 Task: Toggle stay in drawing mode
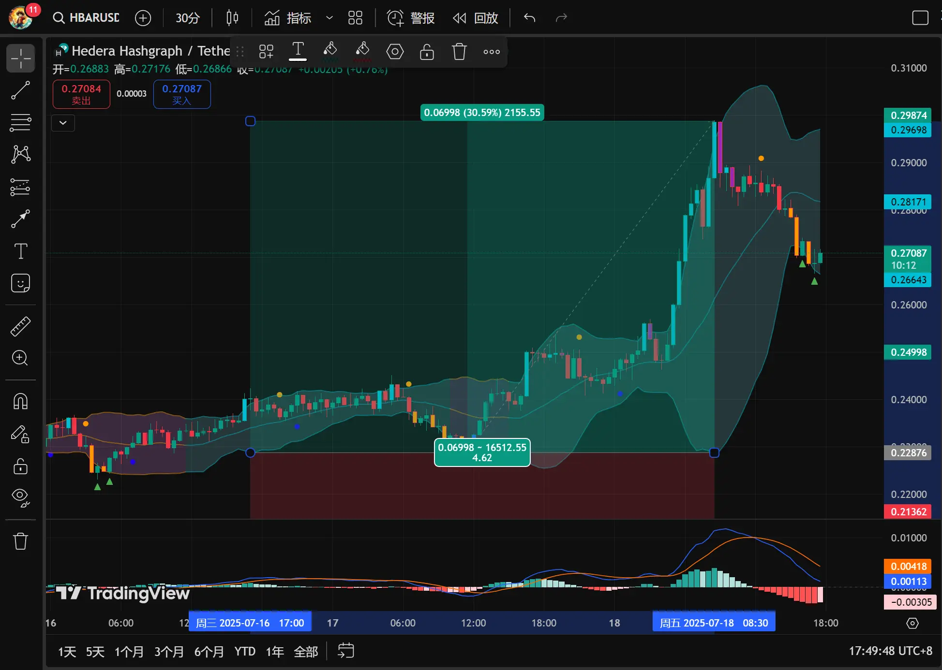[x=20, y=434]
